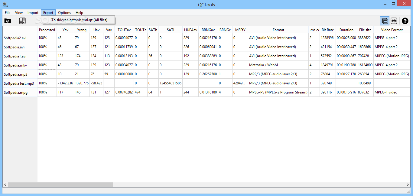Screen dimensions: 413x196
Task: Sort by the Uav column header
Action: [96, 30]
